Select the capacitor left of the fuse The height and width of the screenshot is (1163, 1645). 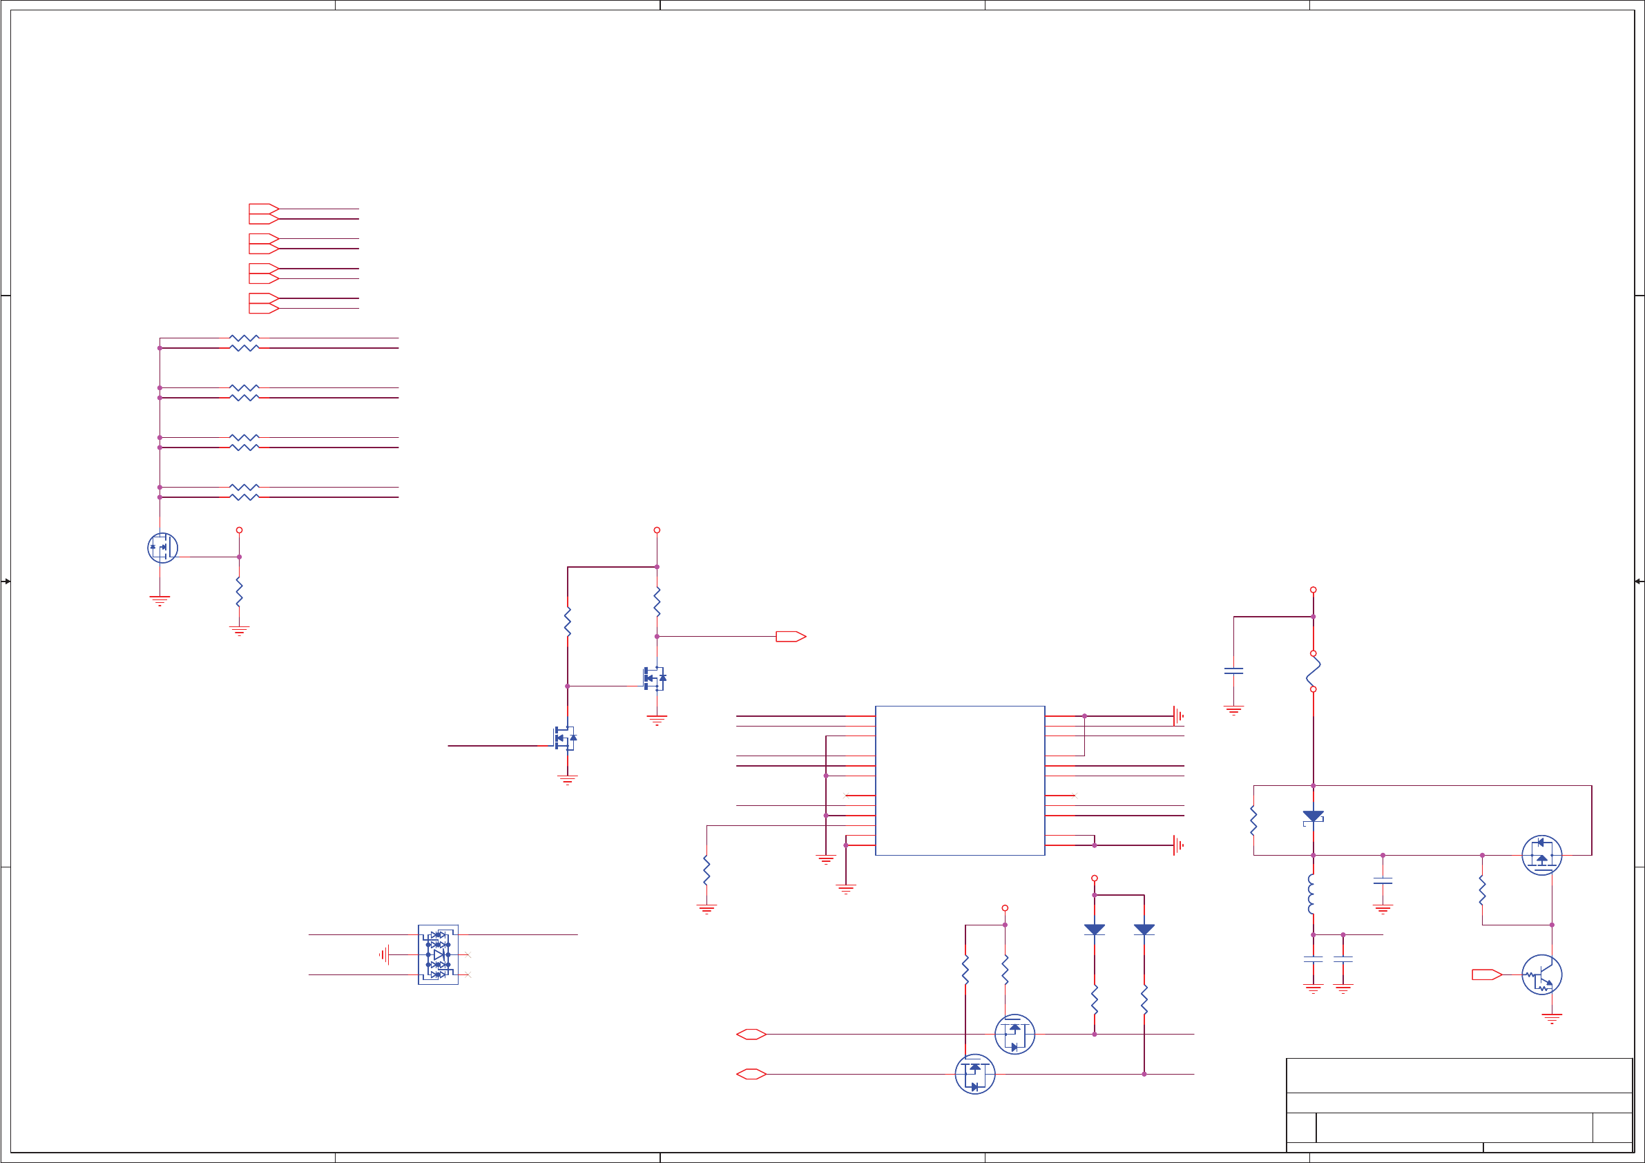pos(1233,671)
